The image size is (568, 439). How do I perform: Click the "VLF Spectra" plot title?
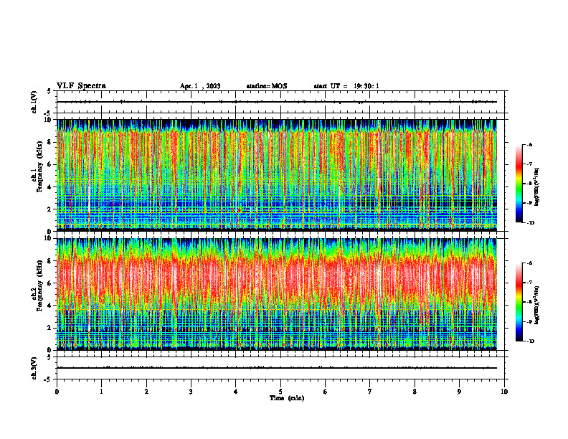[x=81, y=86]
